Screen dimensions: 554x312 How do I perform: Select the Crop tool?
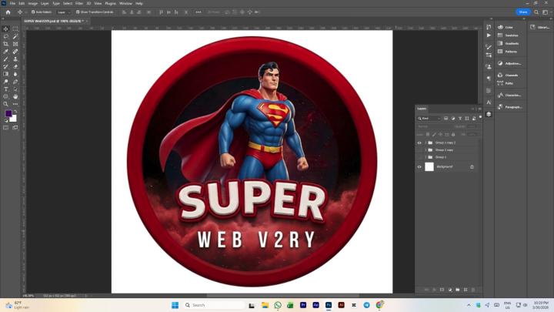(x=5, y=44)
